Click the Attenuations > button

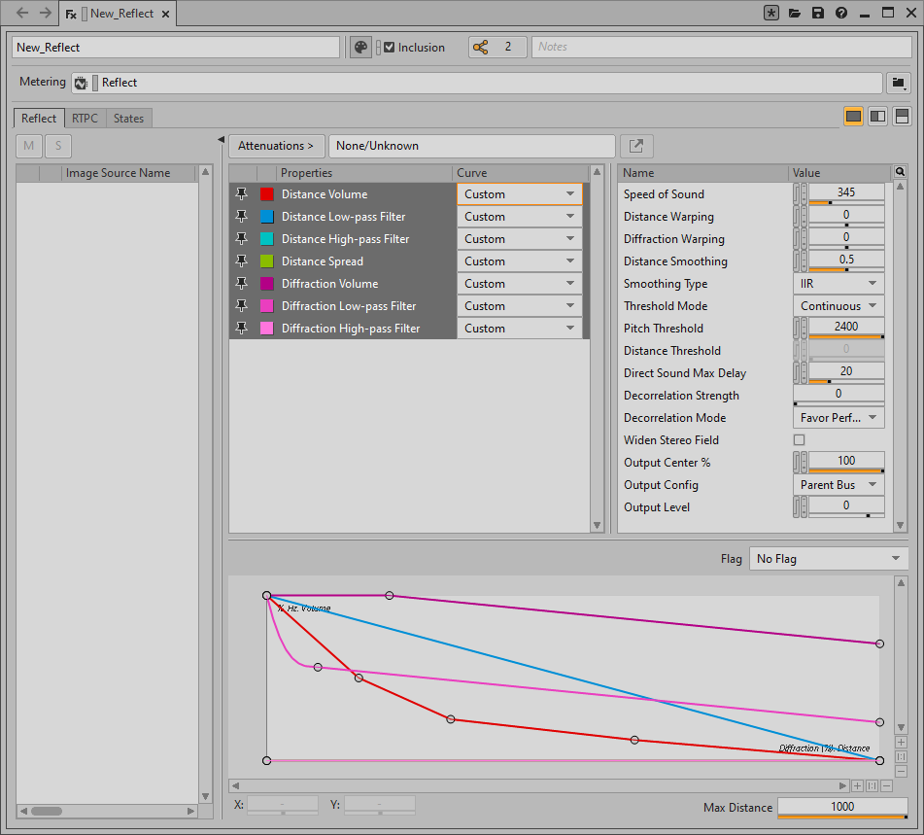pos(276,146)
